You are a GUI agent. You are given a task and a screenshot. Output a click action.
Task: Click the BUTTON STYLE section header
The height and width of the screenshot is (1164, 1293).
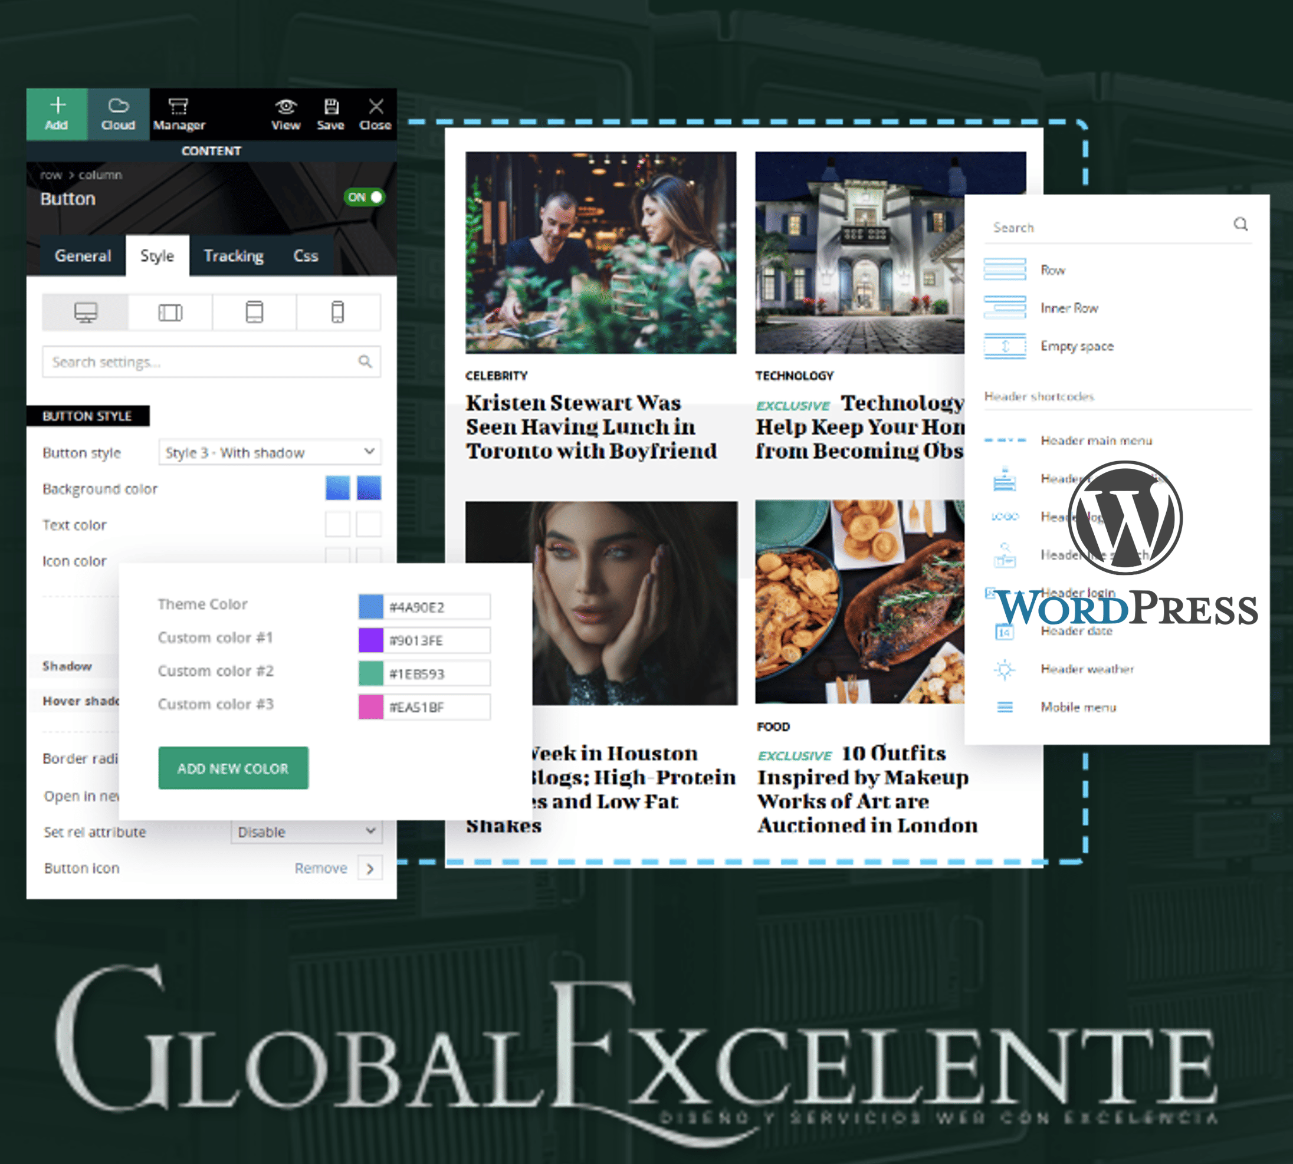[88, 416]
